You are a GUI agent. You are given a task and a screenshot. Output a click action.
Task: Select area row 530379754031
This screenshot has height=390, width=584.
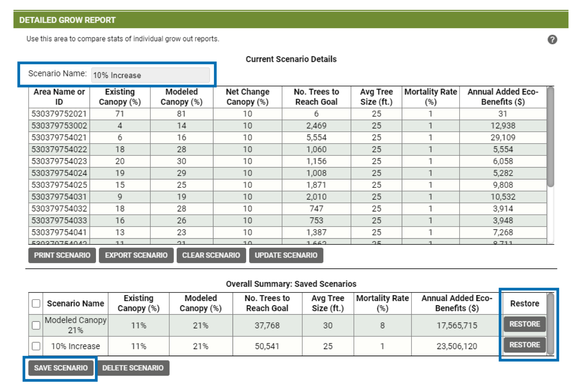point(59,197)
